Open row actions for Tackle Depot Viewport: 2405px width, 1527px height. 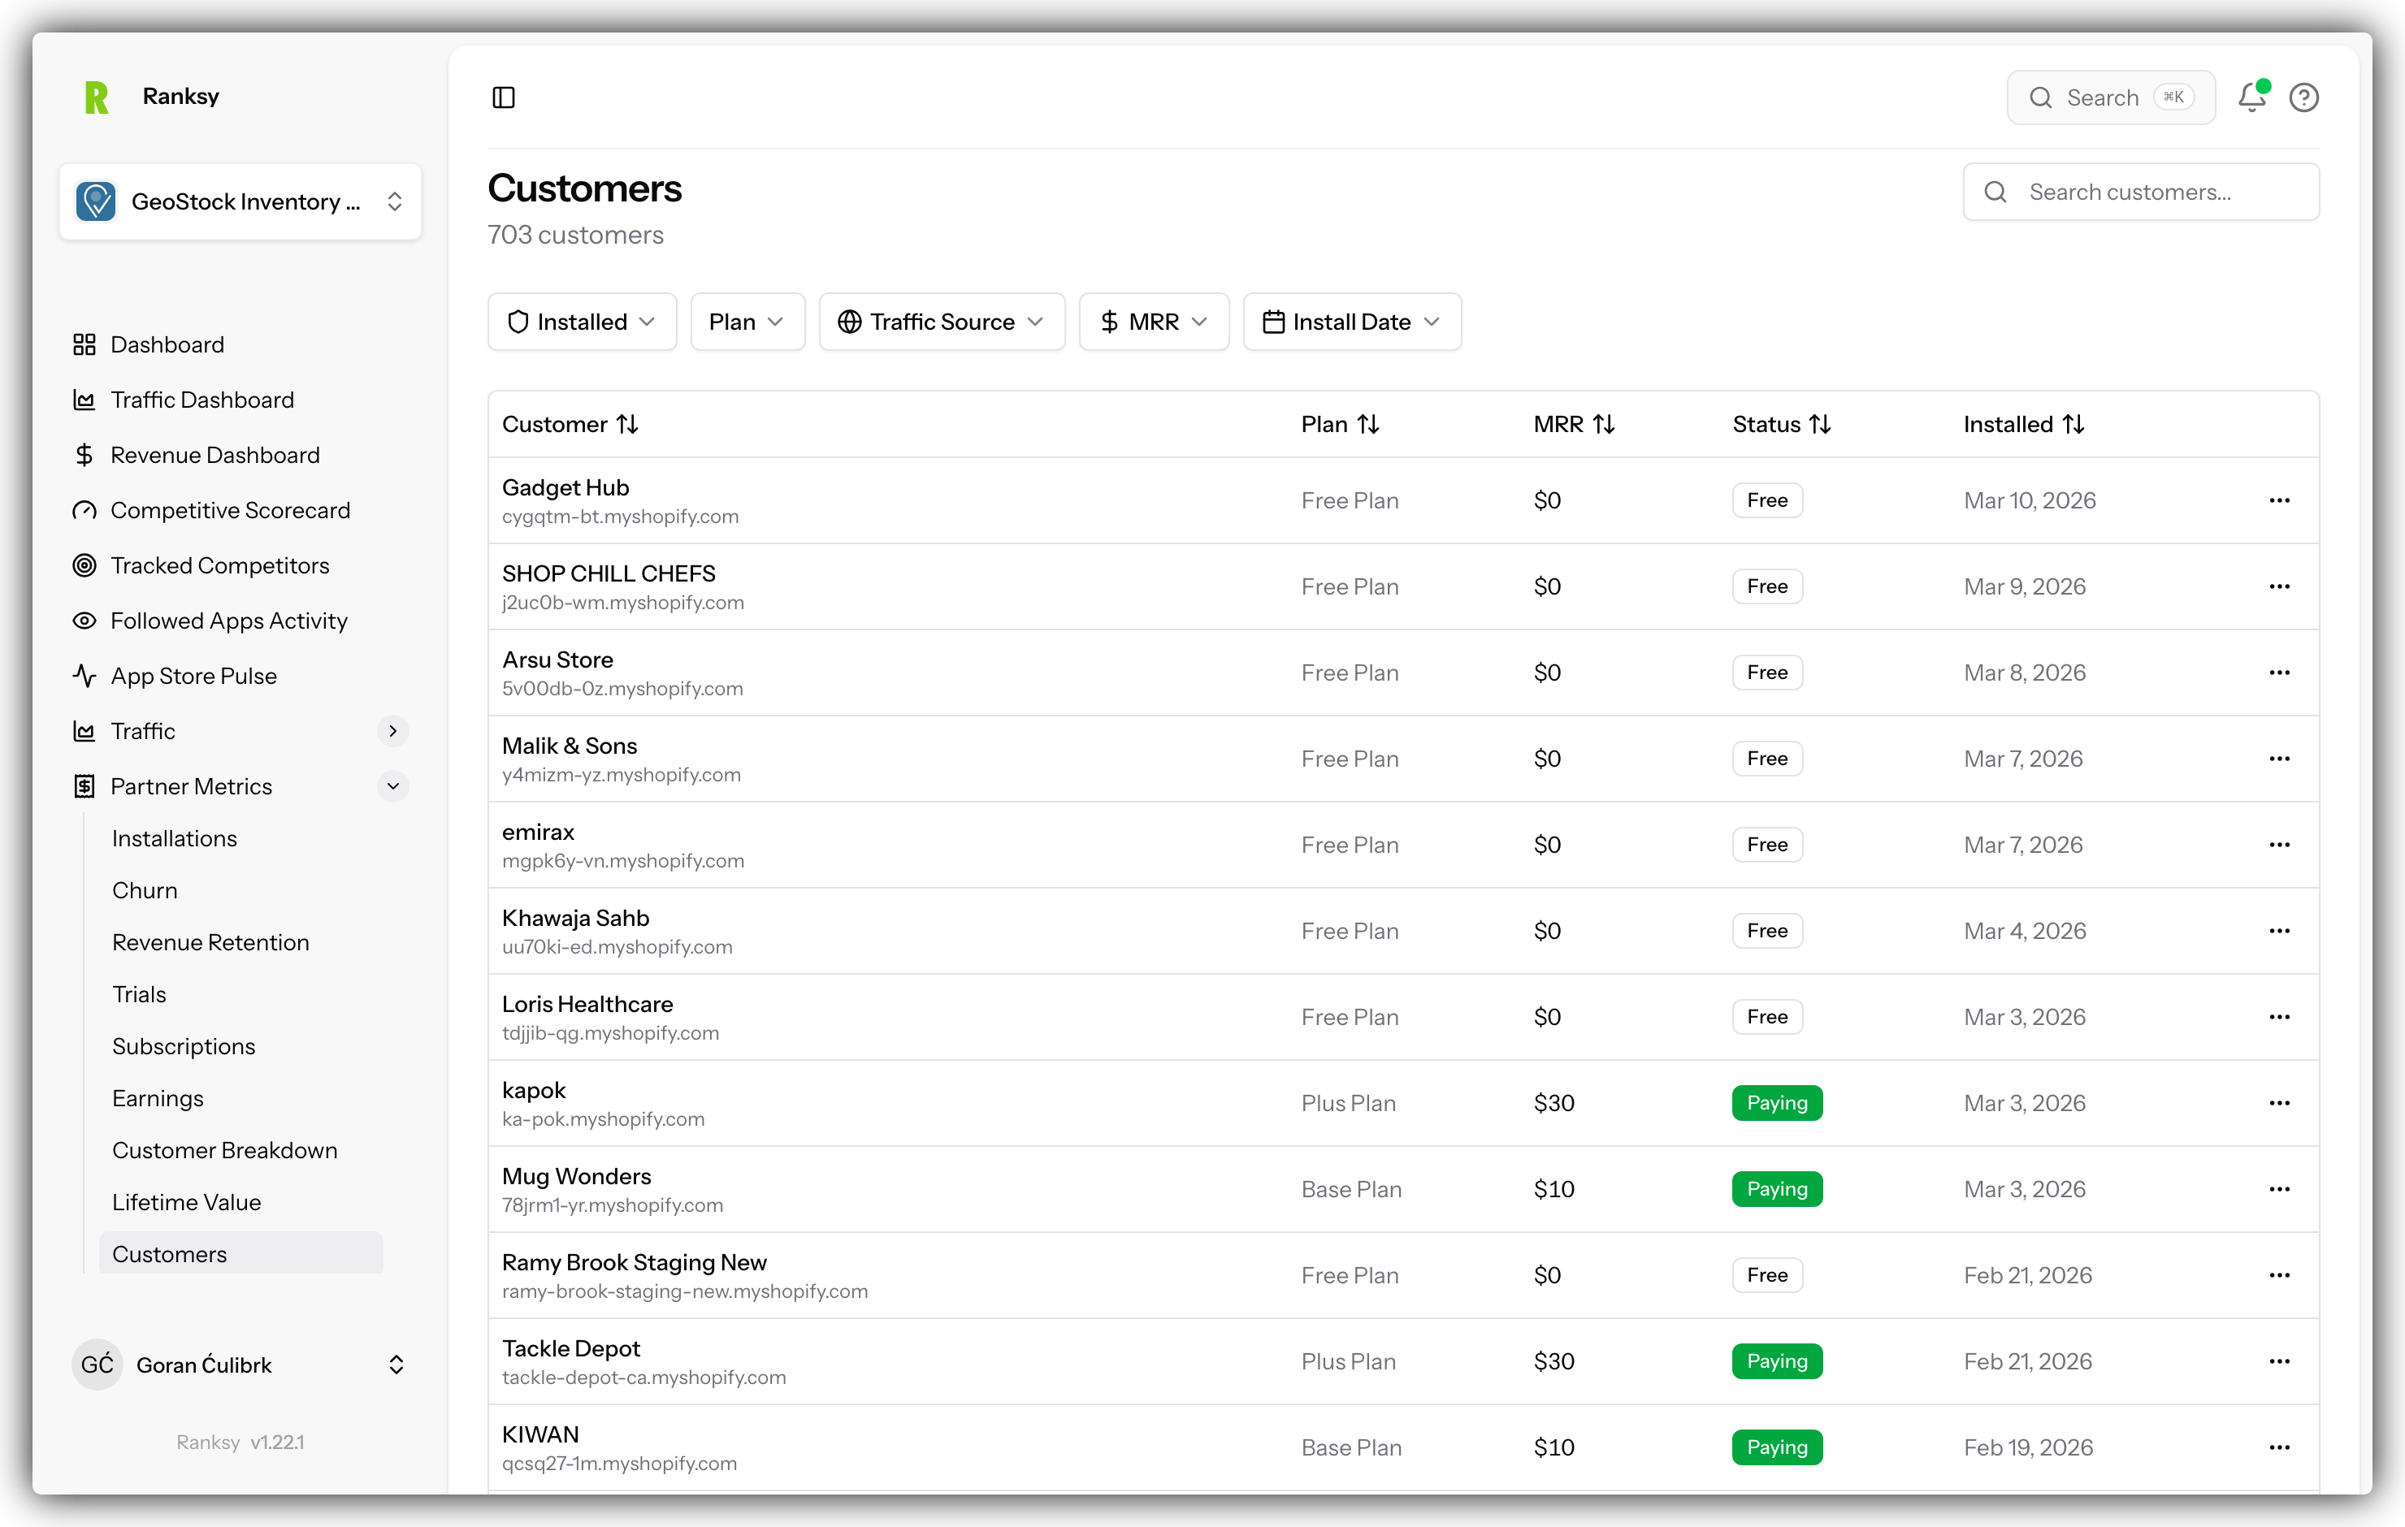(x=2279, y=1361)
